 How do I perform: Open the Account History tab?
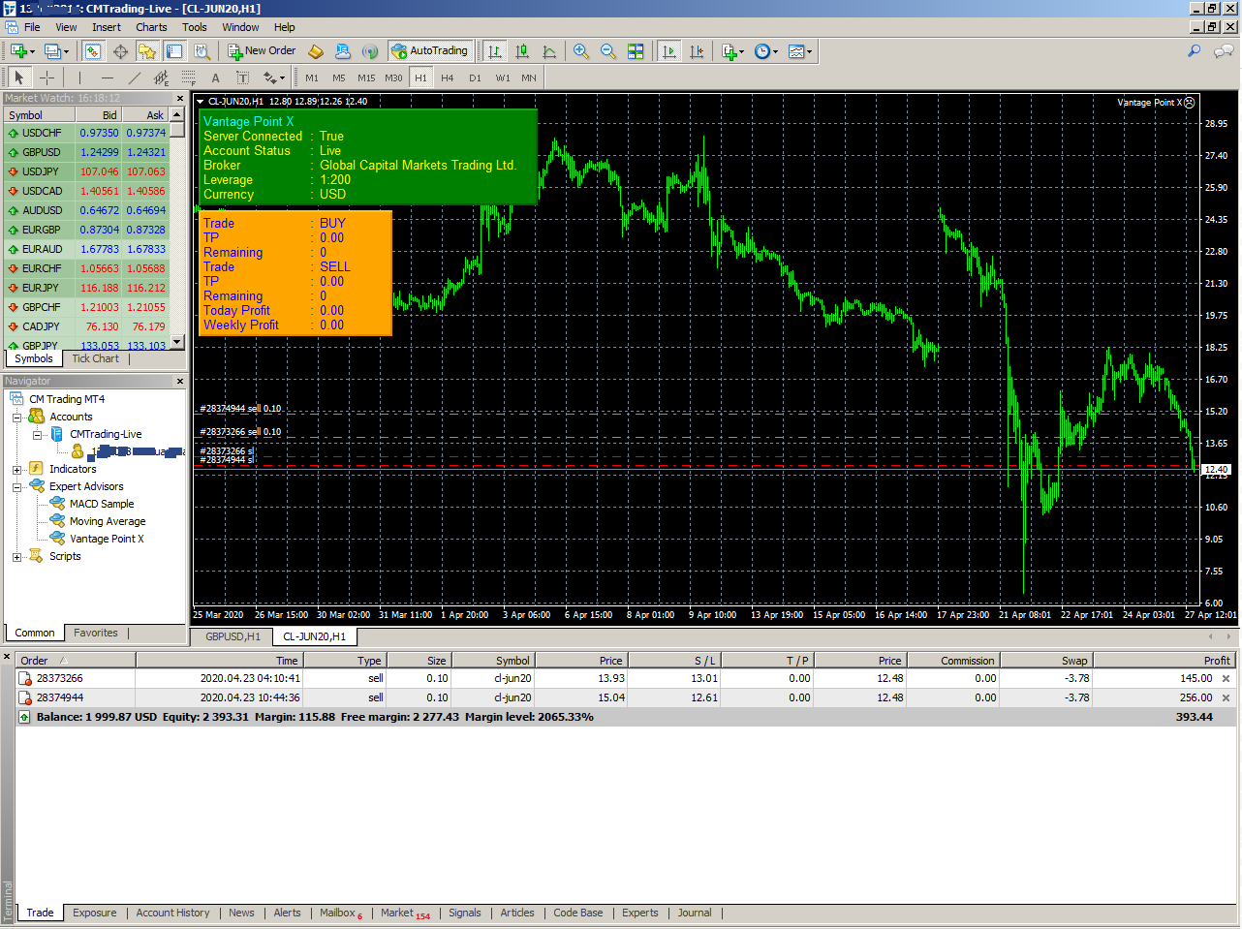tap(172, 913)
